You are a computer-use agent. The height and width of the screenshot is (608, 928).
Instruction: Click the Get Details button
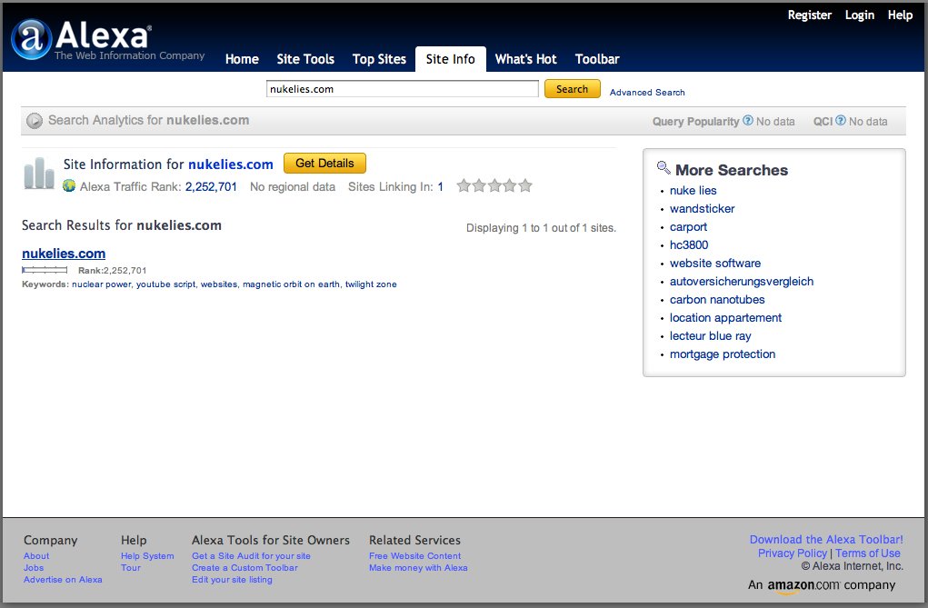click(324, 164)
